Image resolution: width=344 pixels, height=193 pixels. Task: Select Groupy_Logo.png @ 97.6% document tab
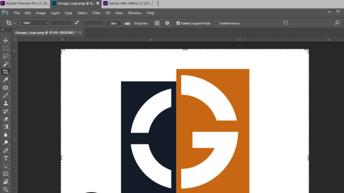point(45,32)
